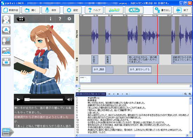Select script line 6 「母ちゃん、眼に何か

110,110
